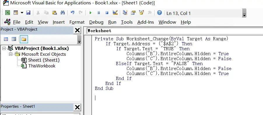Open the Help menu
The height and width of the screenshot is (115, 263).
(186, 22)
